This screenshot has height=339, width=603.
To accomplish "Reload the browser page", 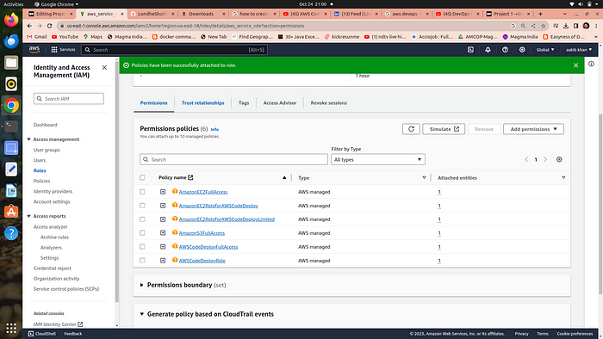I will (49, 26).
